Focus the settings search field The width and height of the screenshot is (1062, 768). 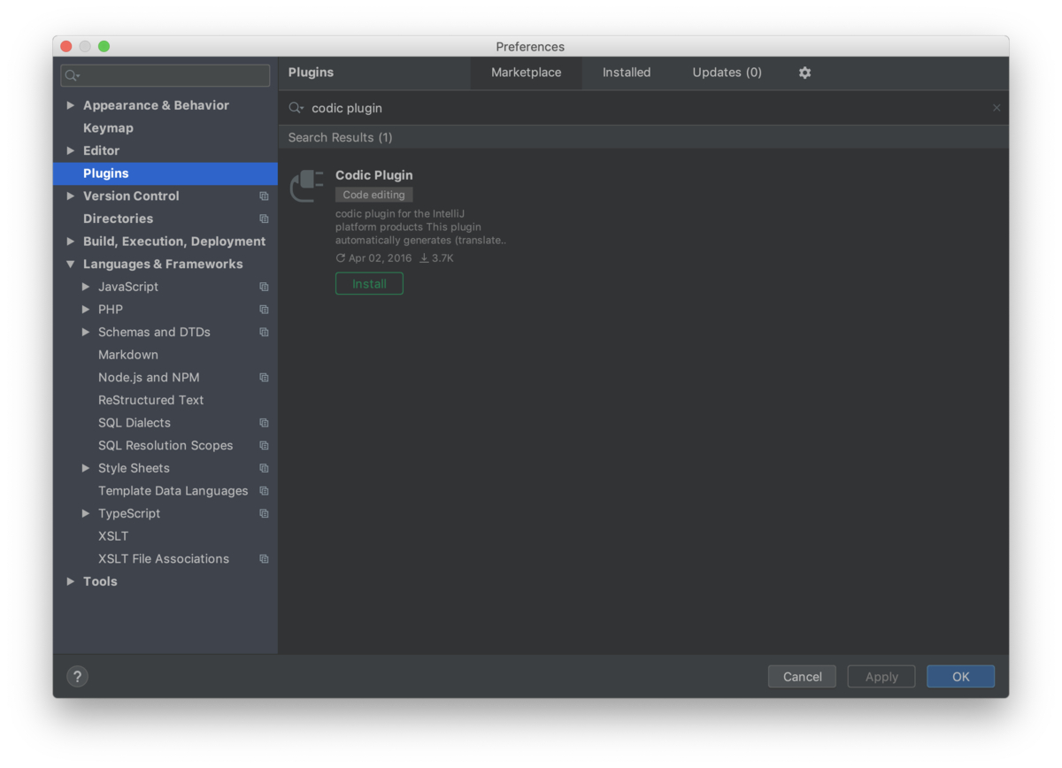165,75
